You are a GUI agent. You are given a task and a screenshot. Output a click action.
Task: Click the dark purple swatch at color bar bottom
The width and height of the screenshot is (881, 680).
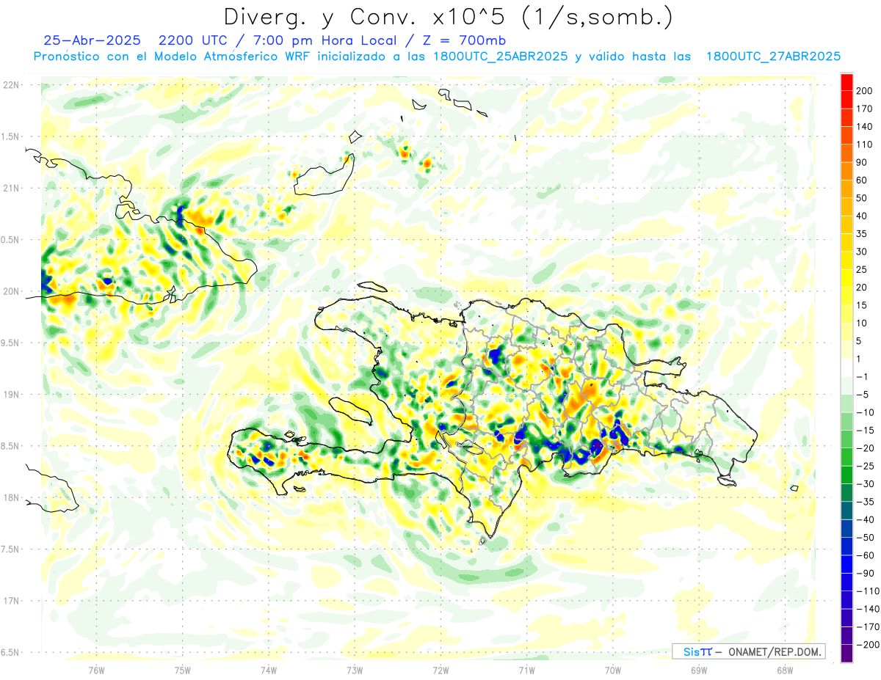[846, 654]
